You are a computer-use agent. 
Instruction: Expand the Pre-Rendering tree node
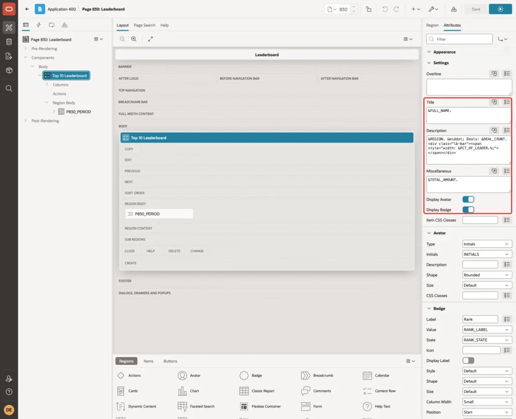point(25,48)
